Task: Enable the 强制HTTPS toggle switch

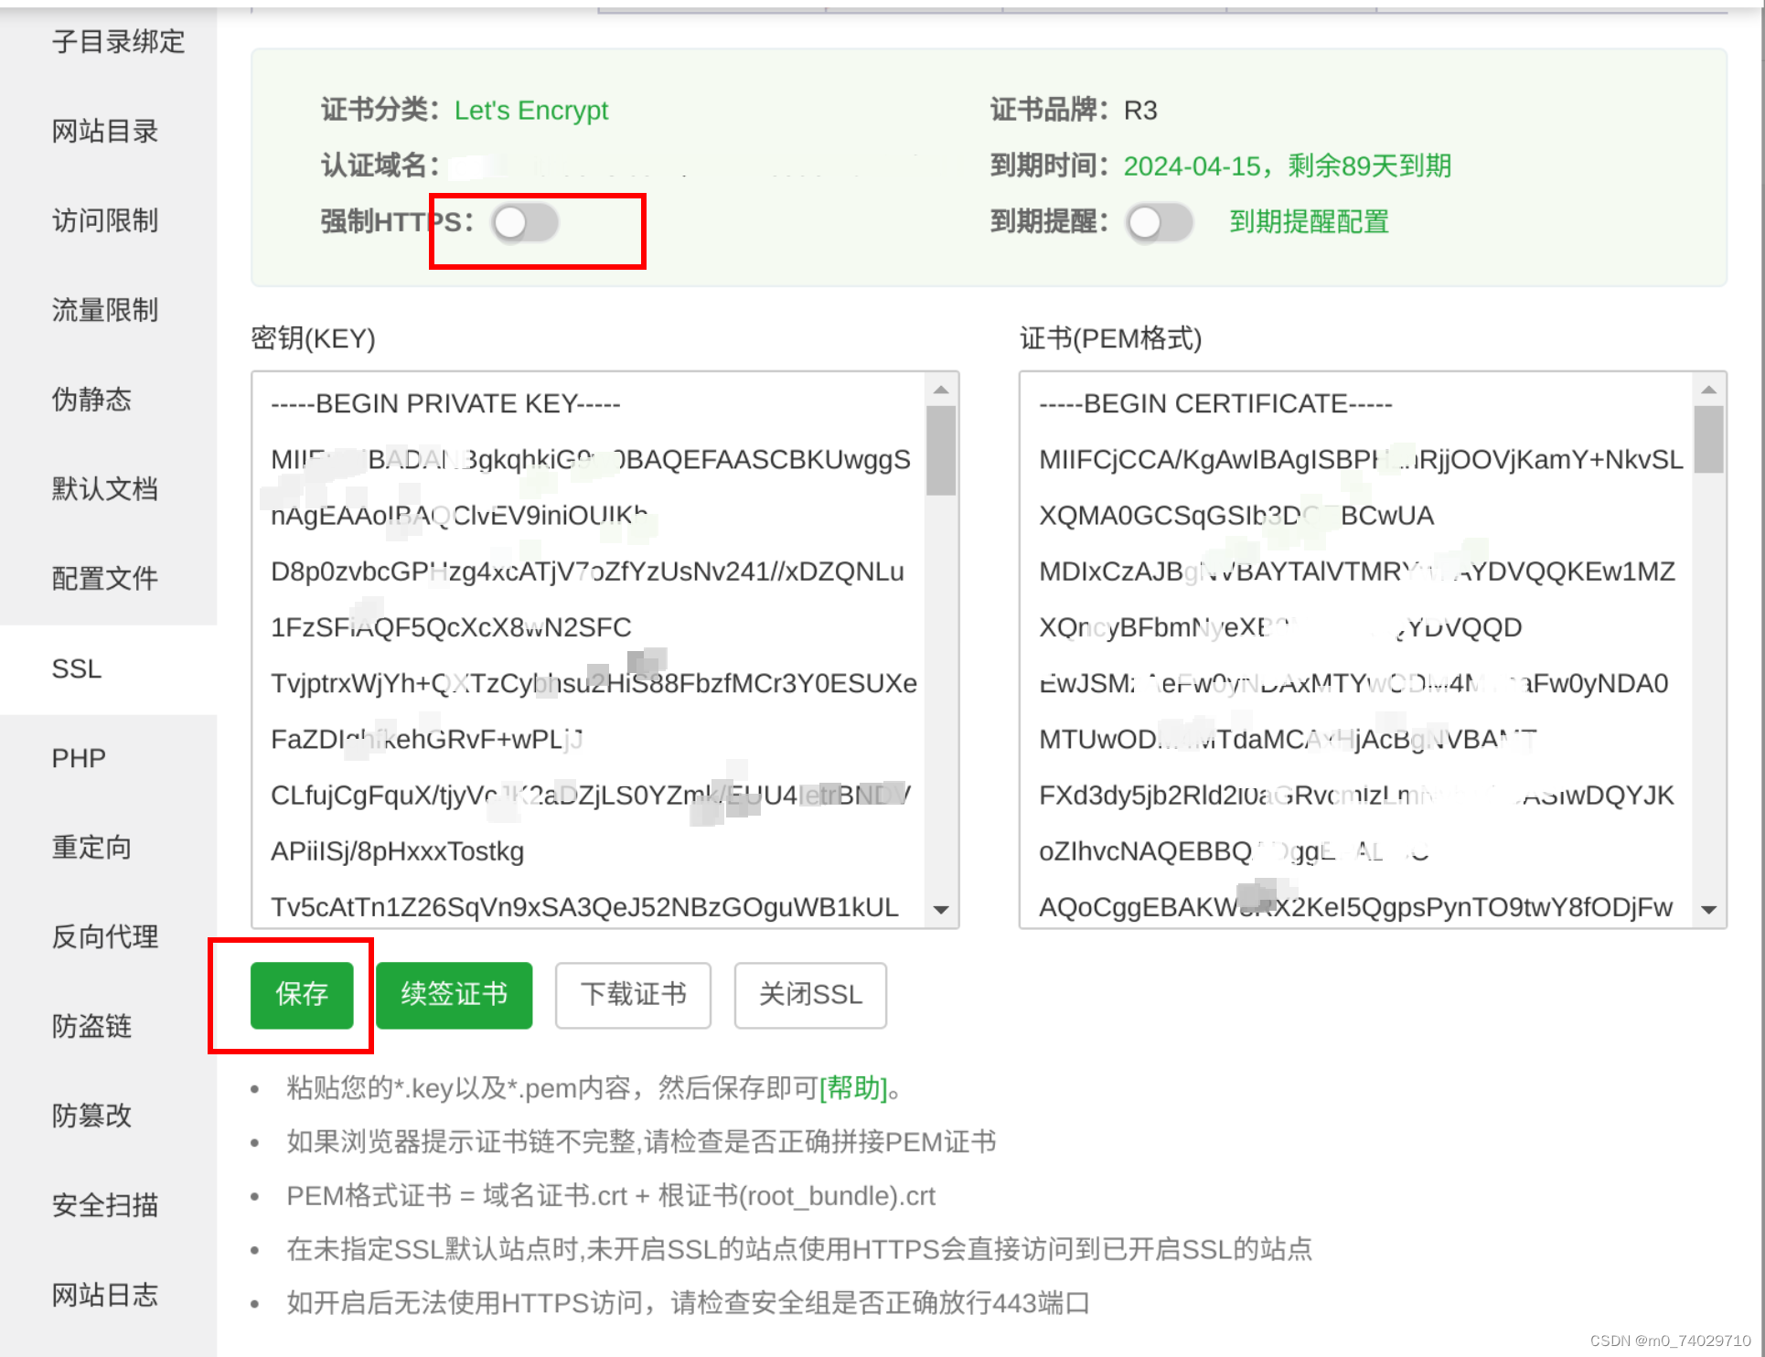Action: coord(525,222)
